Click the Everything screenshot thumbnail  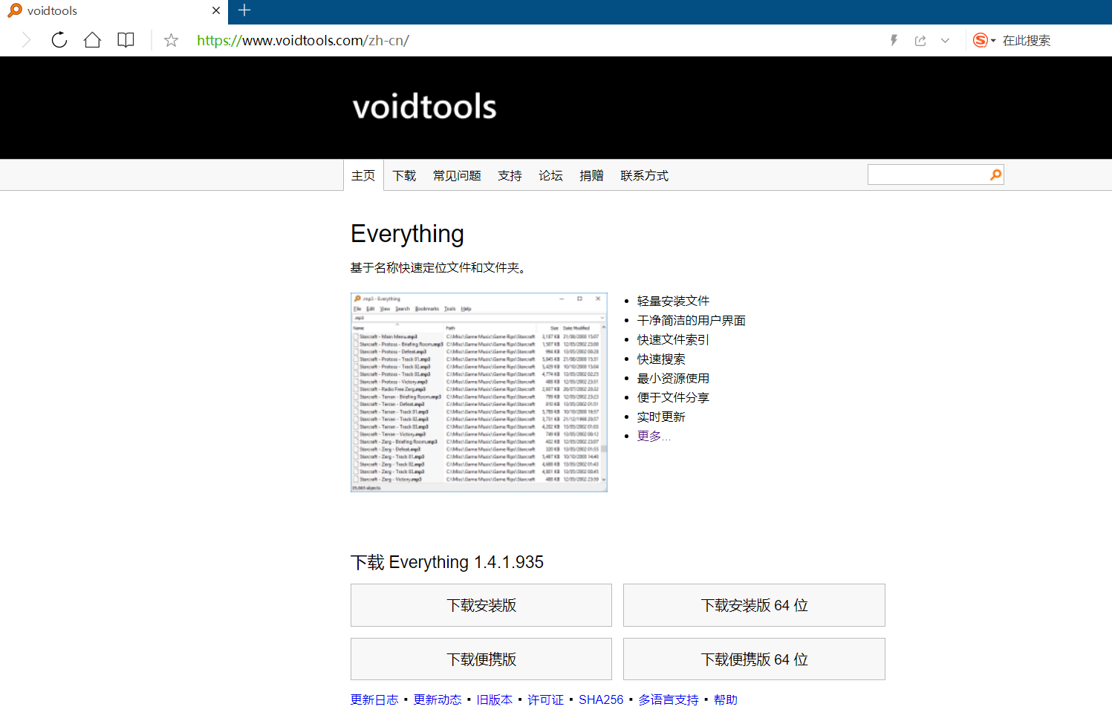[x=479, y=392]
